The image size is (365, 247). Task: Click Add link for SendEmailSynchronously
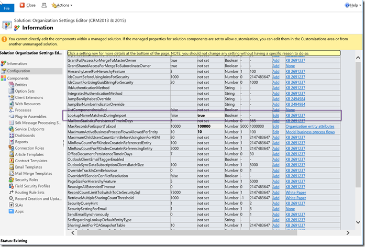pos(276,214)
